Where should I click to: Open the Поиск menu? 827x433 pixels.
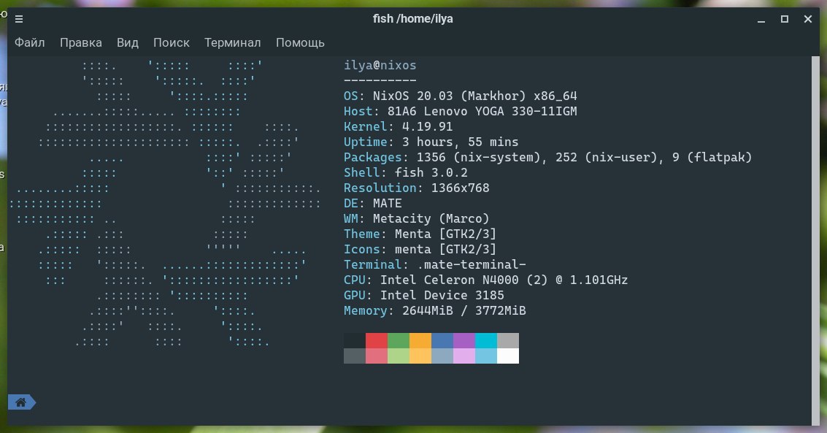172,43
